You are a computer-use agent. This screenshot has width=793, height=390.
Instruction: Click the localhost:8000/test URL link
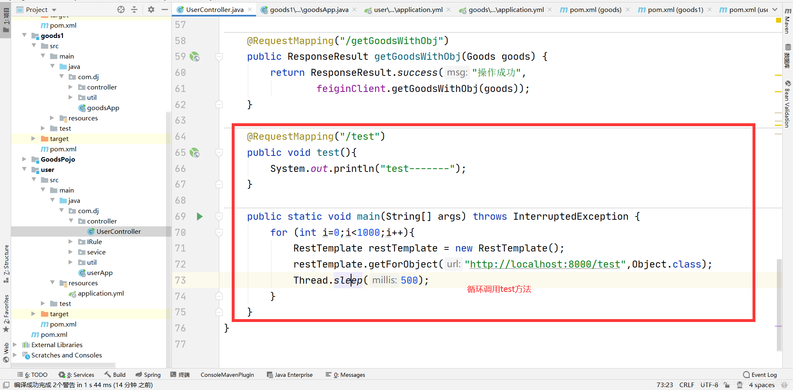545,264
